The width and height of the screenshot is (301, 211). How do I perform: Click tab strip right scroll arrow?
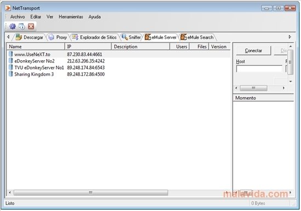(290, 37)
